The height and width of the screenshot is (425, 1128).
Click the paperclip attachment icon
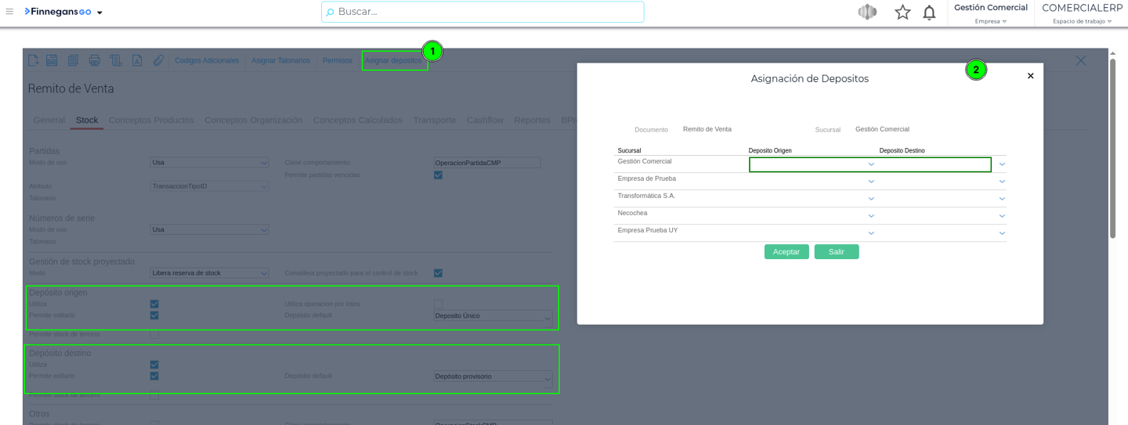(158, 60)
